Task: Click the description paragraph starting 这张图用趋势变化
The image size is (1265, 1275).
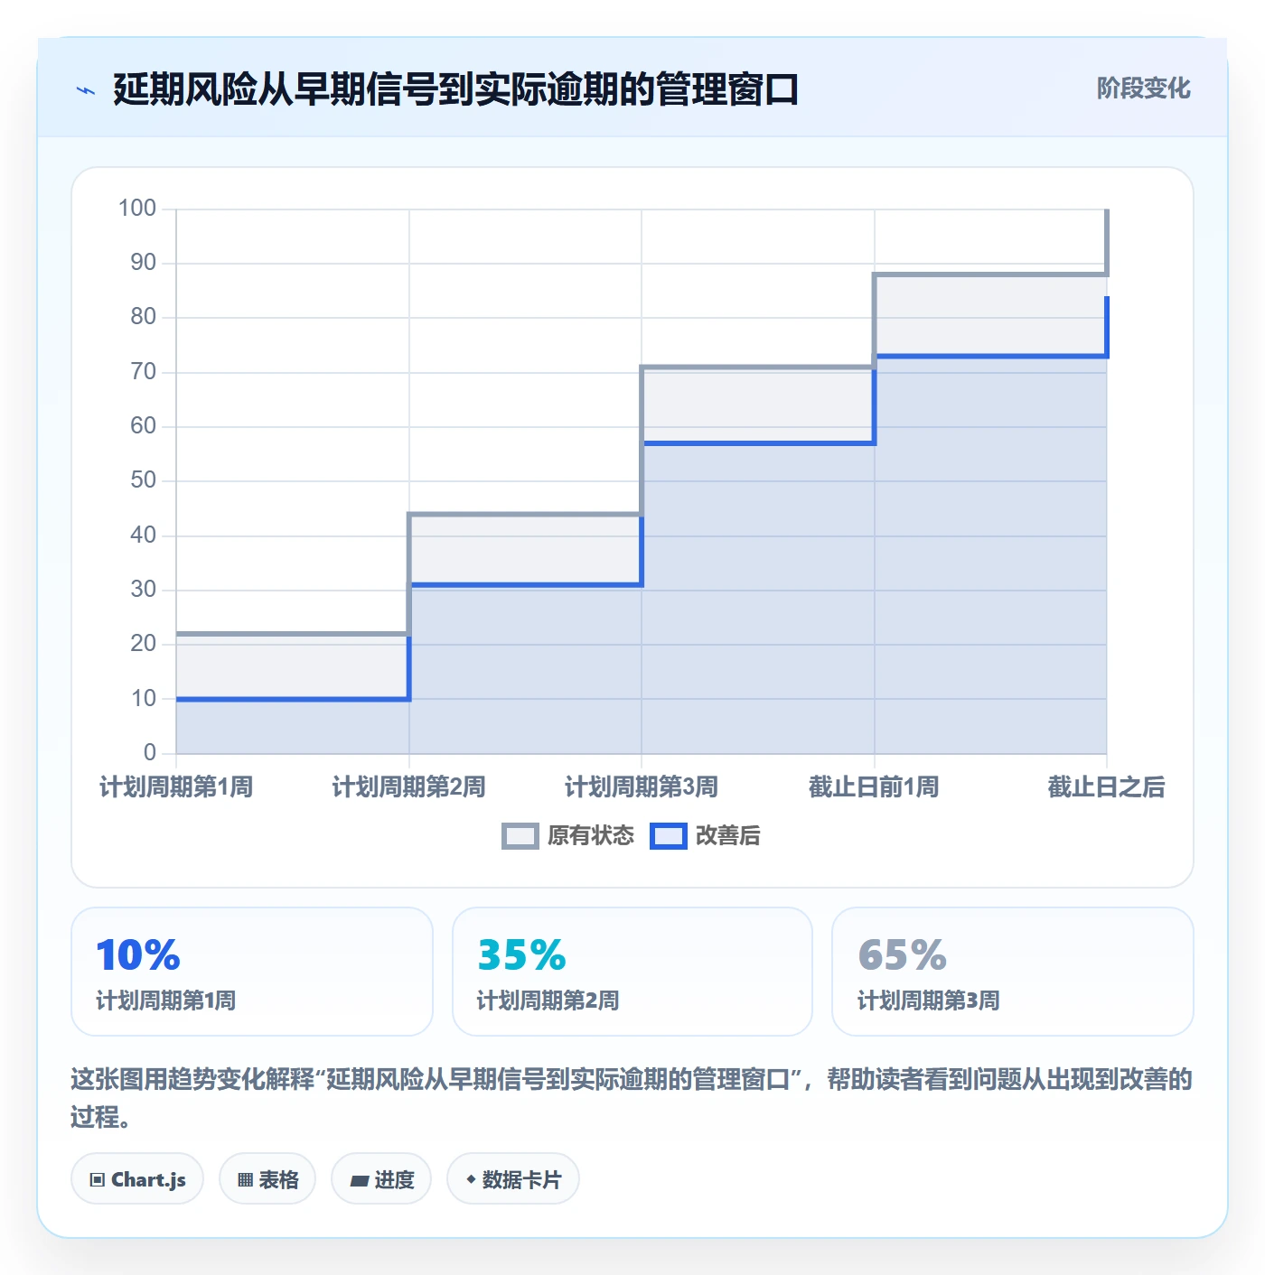Action: point(632,1098)
